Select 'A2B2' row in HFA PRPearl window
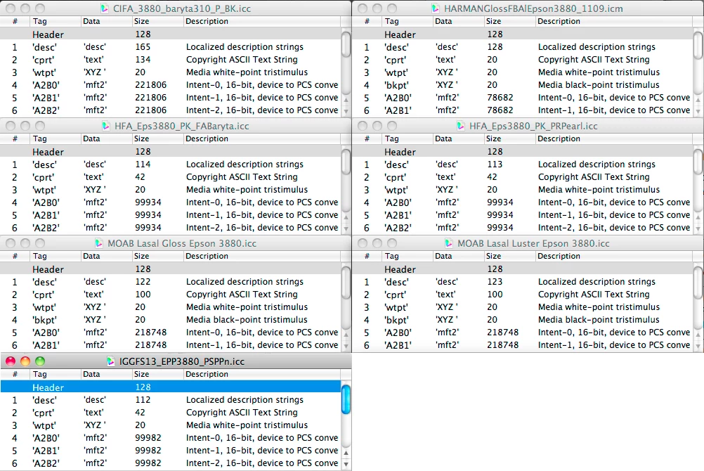Viewport: 704px width, 471px height. (523, 227)
